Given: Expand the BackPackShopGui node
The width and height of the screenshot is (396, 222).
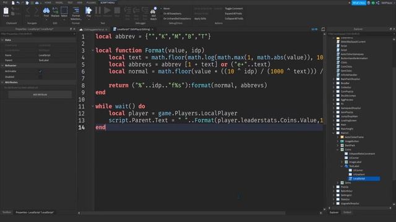Looking at the screenshot, I should [334, 79].
